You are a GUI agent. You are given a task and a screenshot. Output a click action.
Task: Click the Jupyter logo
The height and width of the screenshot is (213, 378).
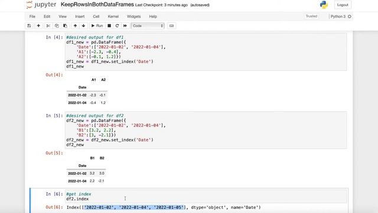[x=41, y=5]
